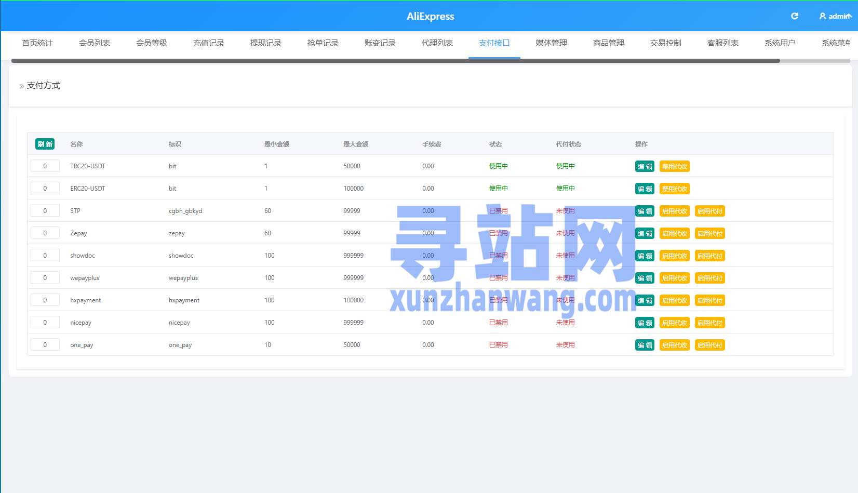Enable 代收 for nicepay

pos(675,323)
